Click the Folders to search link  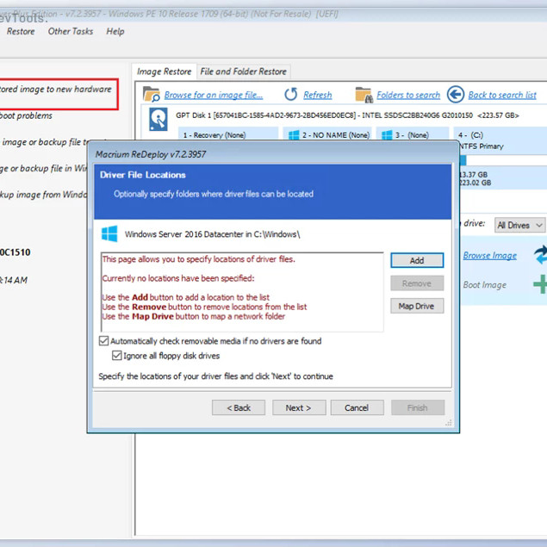pos(408,95)
